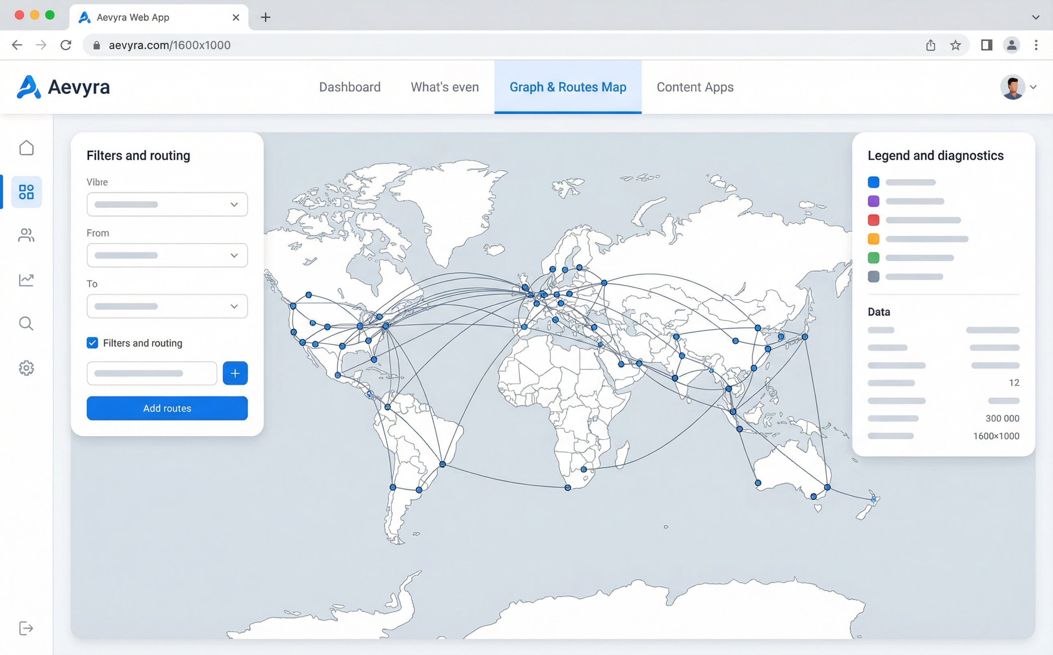The width and height of the screenshot is (1053, 655).
Task: Click the What's even navigation link
Action: [x=444, y=87]
